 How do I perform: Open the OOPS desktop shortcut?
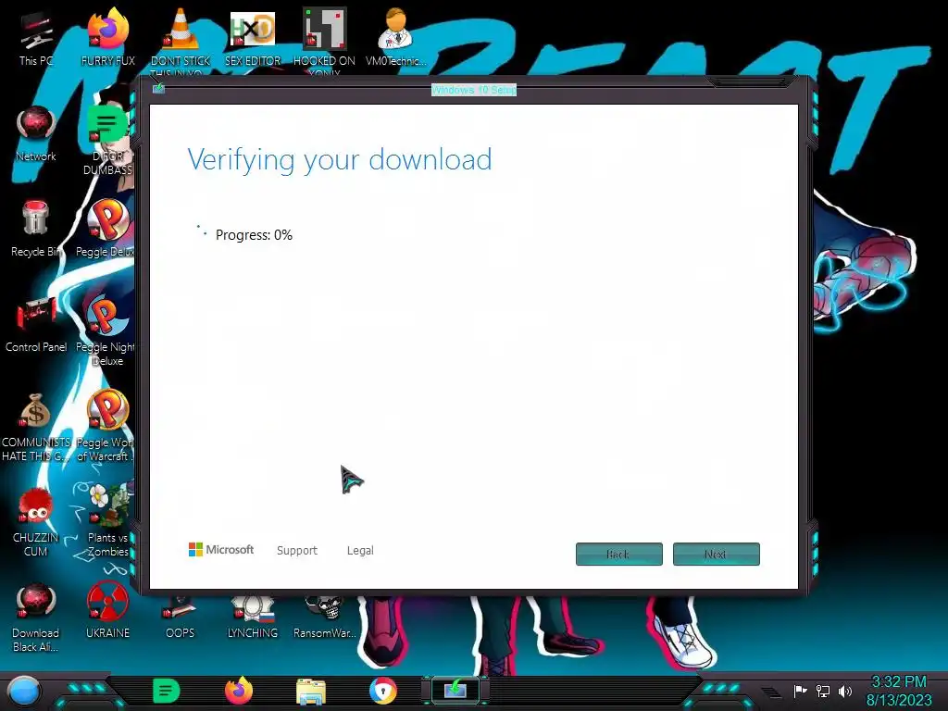[x=181, y=617]
